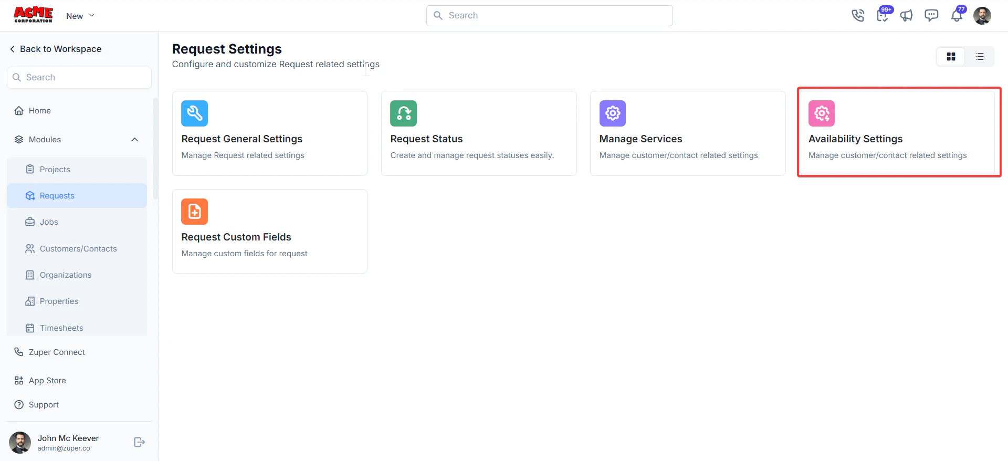
Task: Open the user avatar menu in header
Action: pyautogui.click(x=982, y=16)
